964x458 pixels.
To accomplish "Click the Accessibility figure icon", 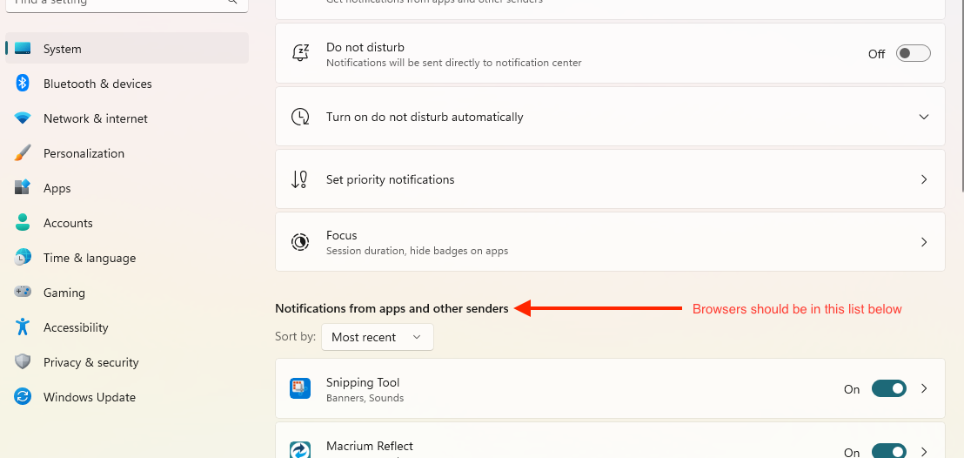I will pyautogui.click(x=23, y=327).
